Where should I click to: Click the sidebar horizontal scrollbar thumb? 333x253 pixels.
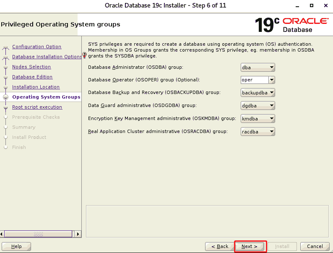tap(38, 234)
